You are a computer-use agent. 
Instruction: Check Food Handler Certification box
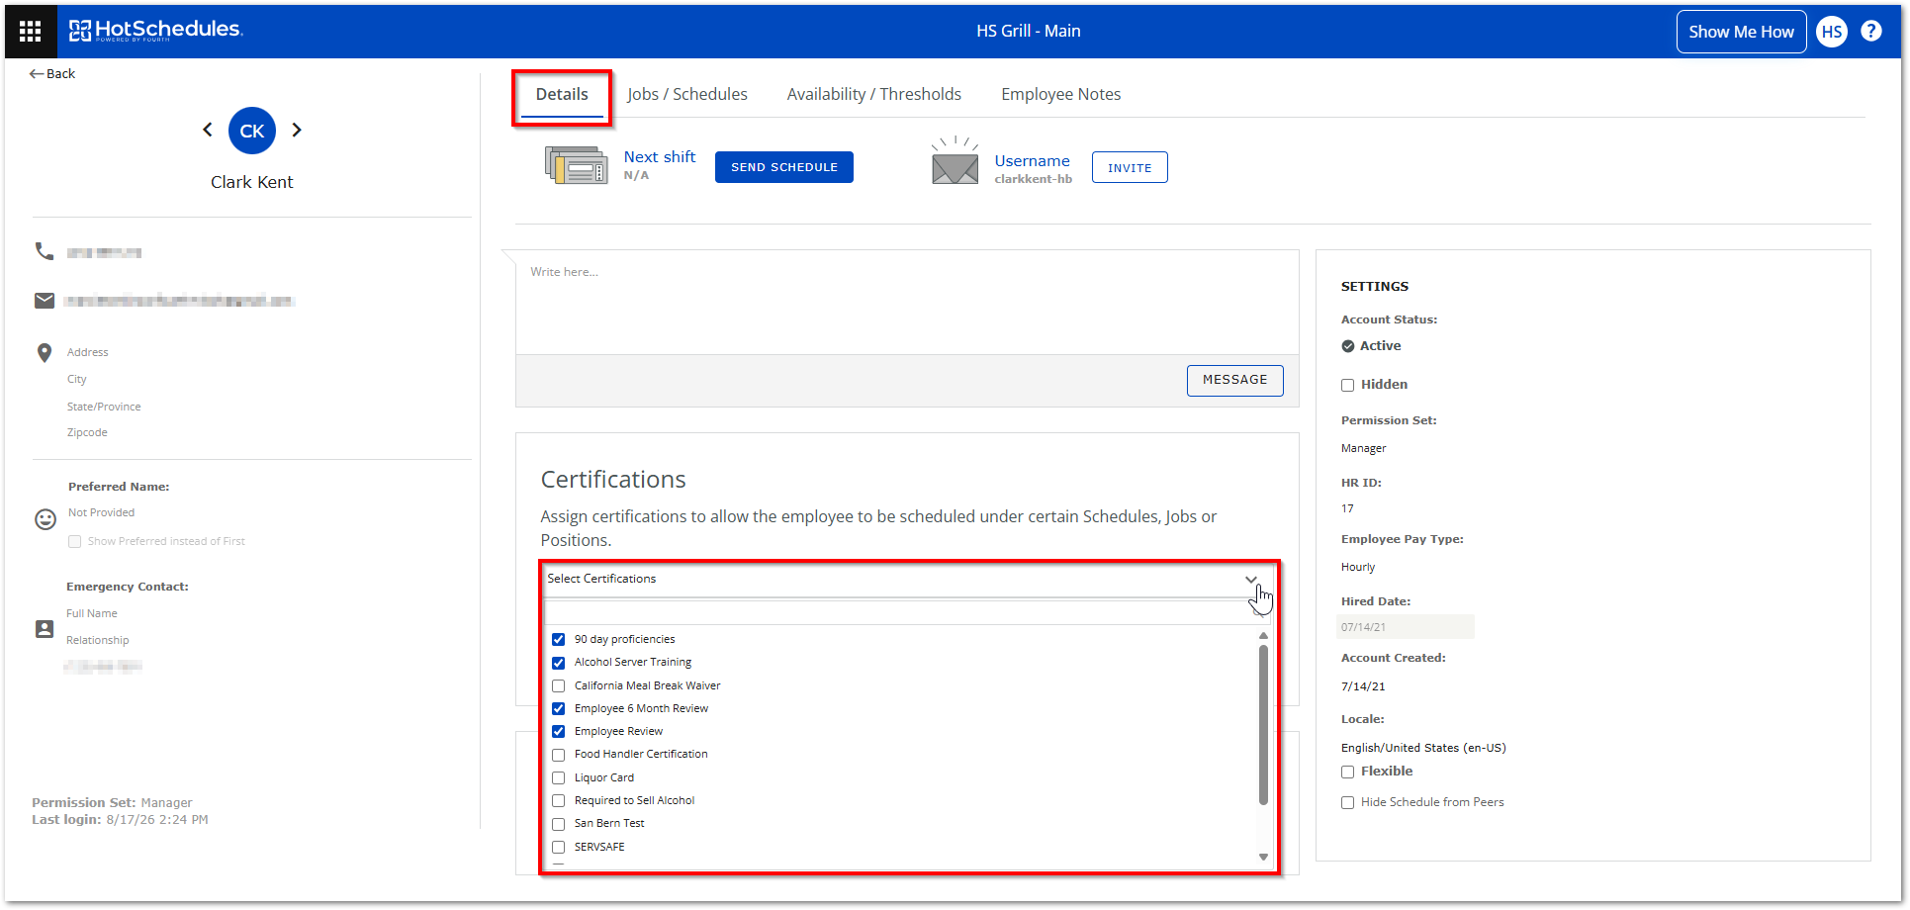[559, 755]
